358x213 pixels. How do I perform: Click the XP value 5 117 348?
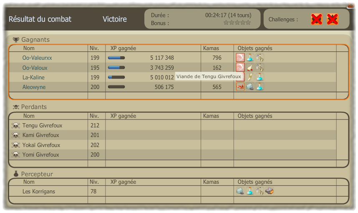(x=162, y=58)
